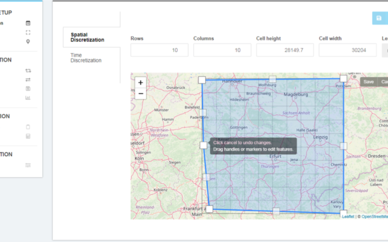Click midpoint handle near Paderborn
Screen dimensions: 388x242
(202, 113)
